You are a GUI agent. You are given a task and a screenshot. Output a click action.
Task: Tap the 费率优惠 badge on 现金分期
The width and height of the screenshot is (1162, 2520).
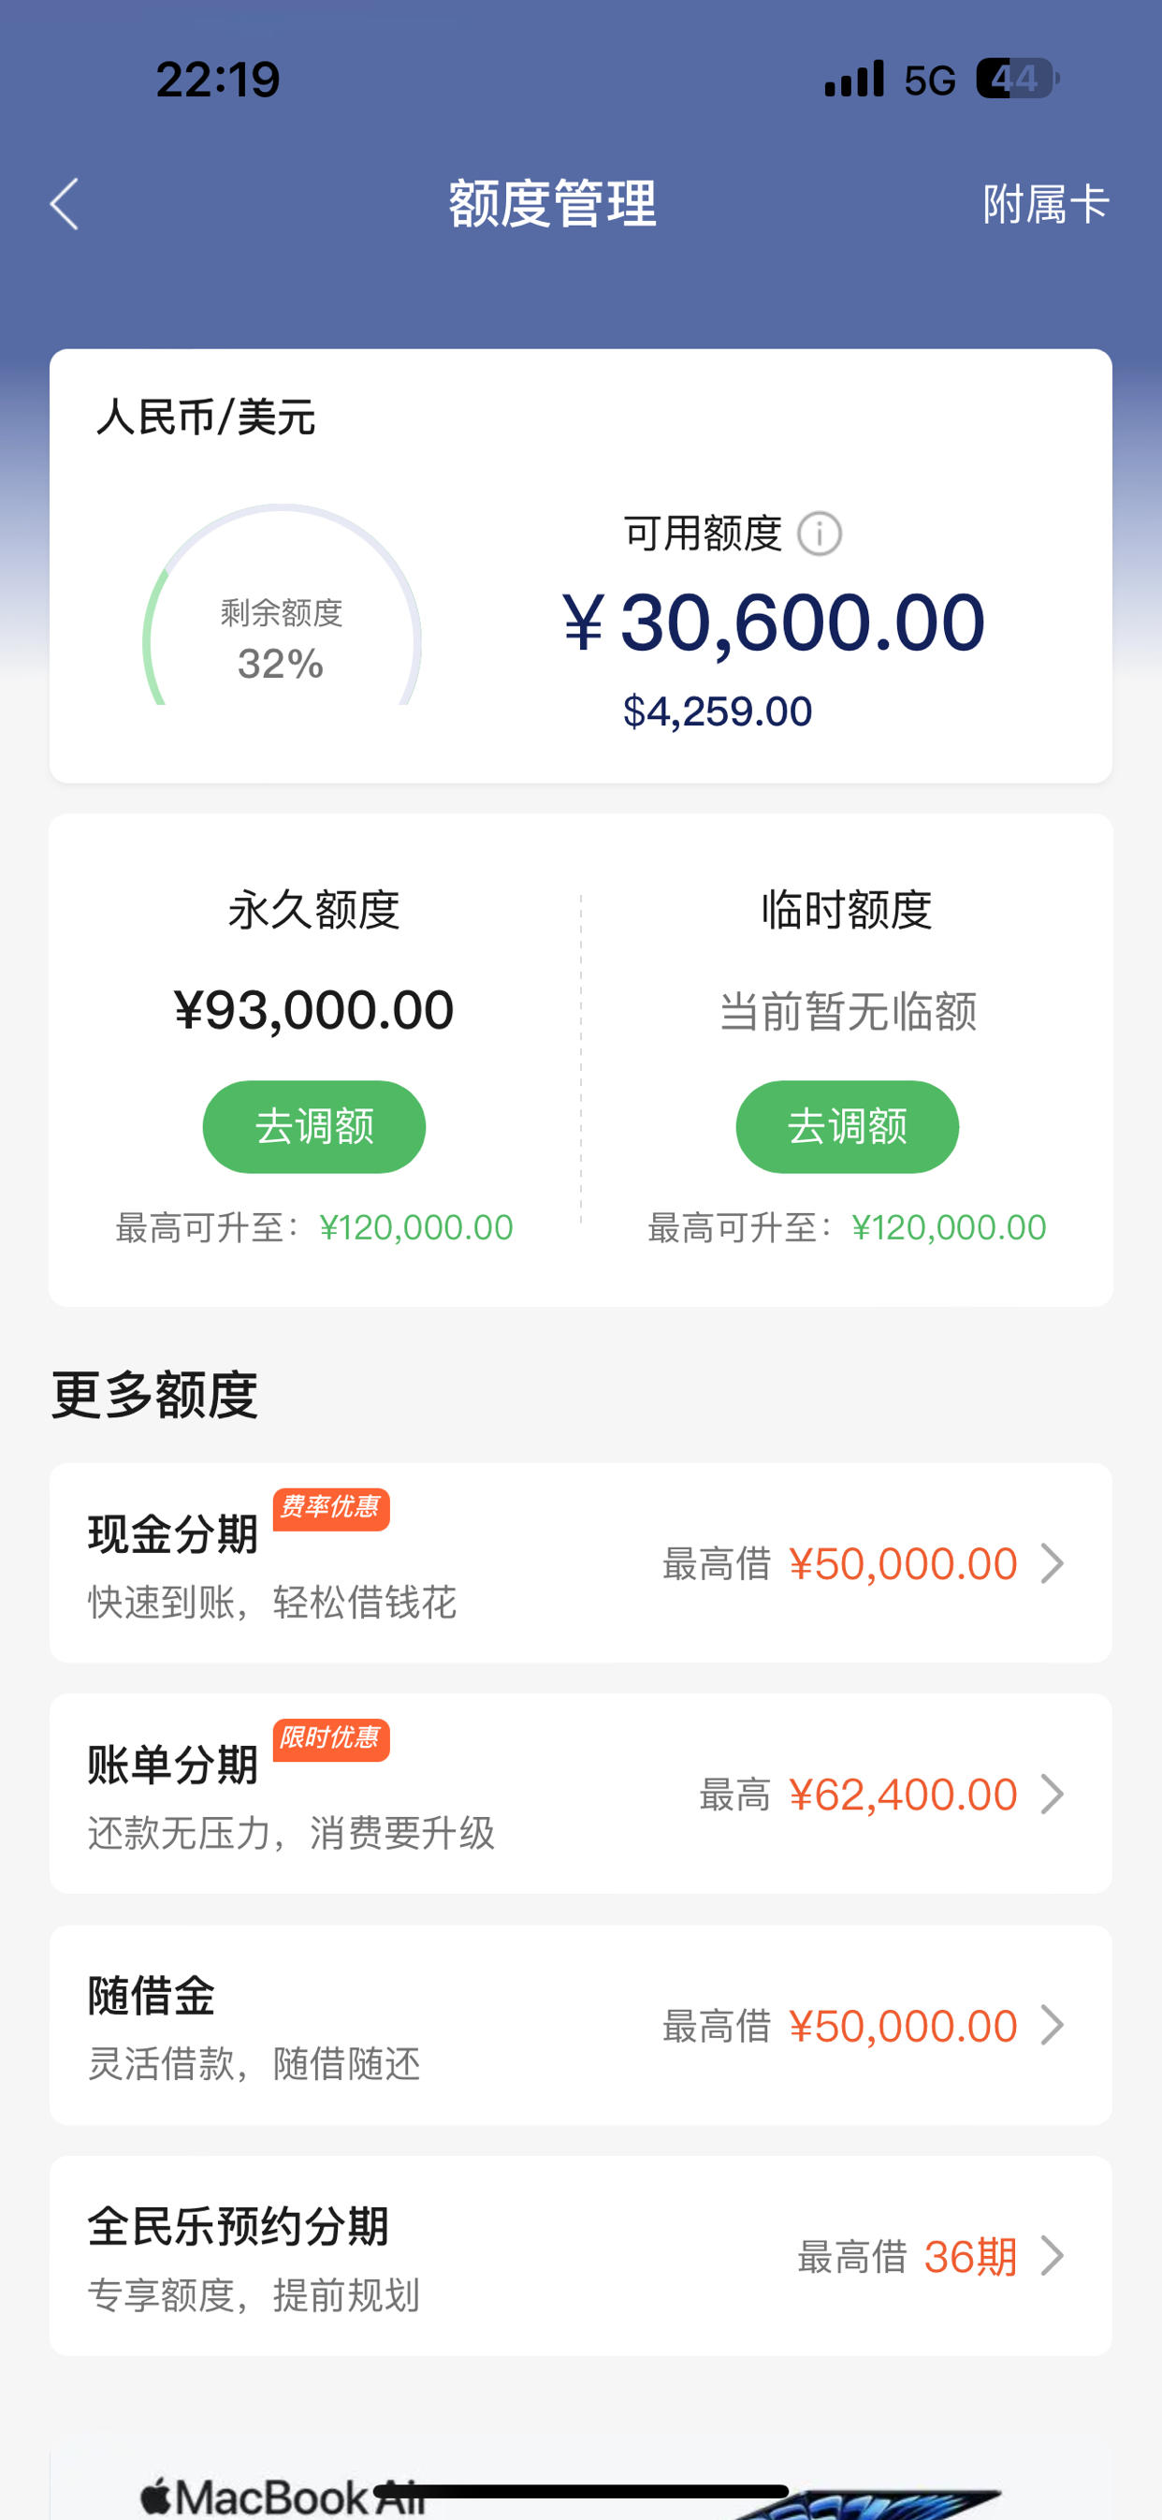tap(330, 1507)
